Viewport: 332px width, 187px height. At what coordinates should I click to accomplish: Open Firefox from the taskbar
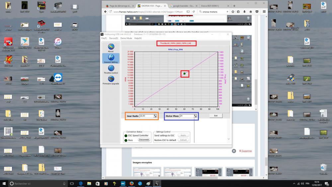point(131,183)
